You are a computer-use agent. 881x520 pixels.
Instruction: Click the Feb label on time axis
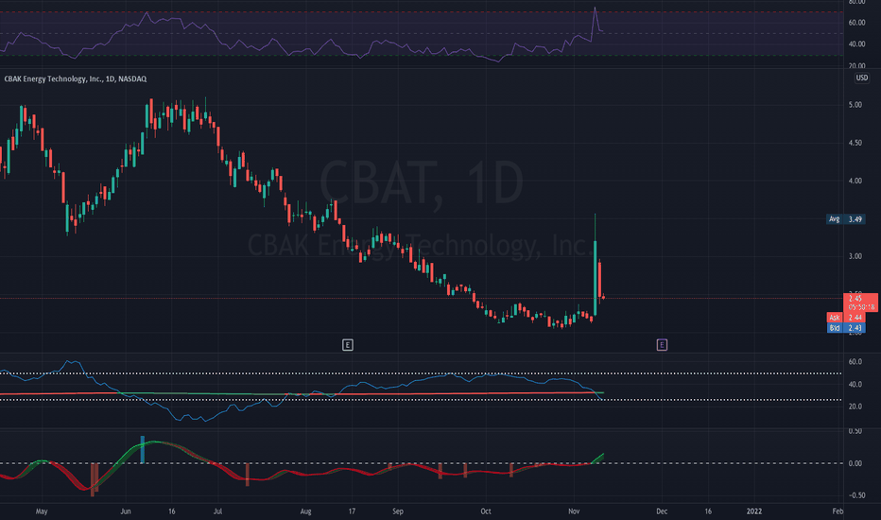coord(838,511)
